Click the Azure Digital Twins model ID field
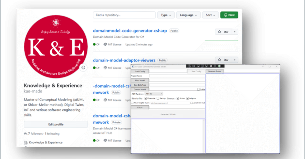The width and height of the screenshot is (305, 159). [170, 103]
